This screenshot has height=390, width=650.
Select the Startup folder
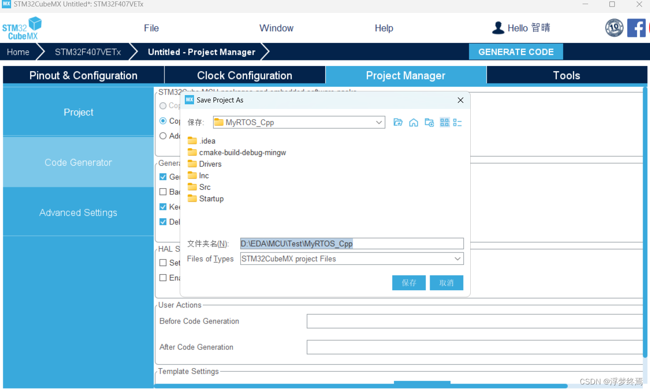click(x=206, y=198)
